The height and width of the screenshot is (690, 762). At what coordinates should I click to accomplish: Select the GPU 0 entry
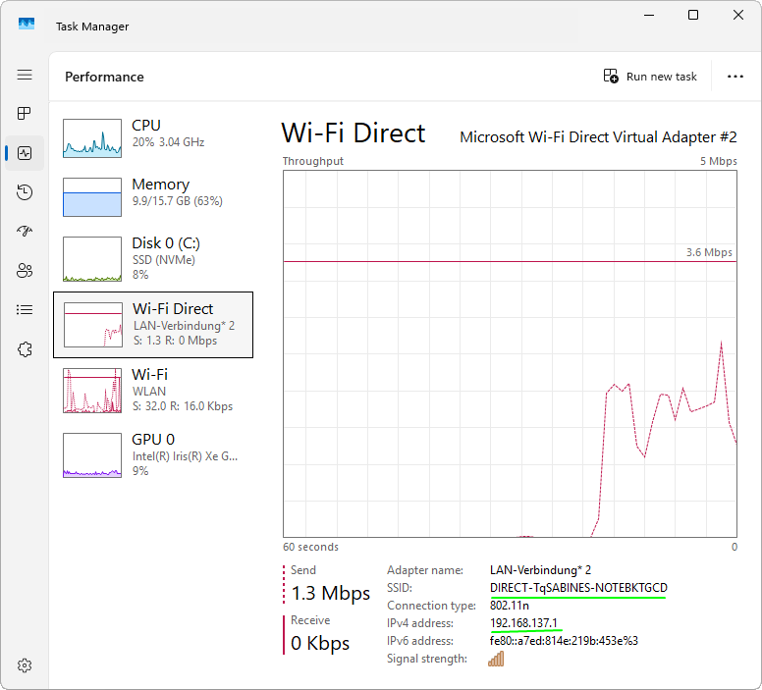coord(153,455)
